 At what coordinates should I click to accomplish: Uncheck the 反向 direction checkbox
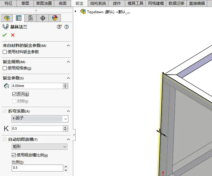(x=14, y=94)
